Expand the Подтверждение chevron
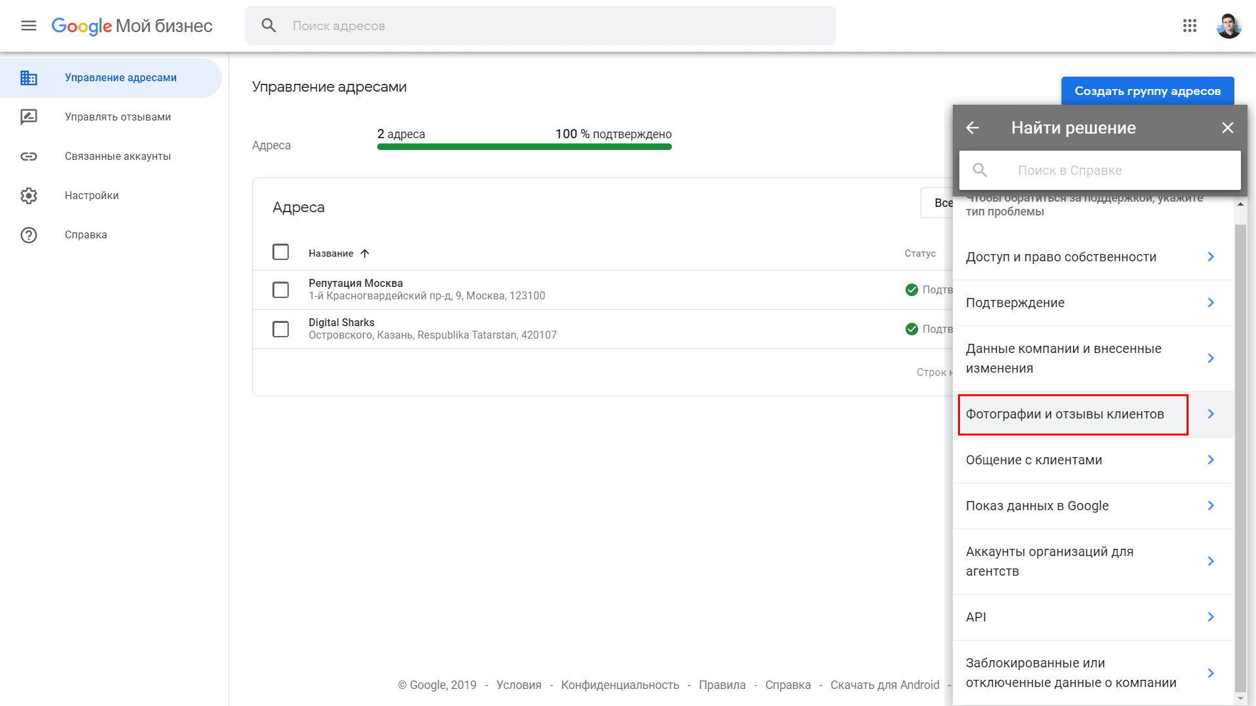The image size is (1256, 706). click(x=1211, y=303)
